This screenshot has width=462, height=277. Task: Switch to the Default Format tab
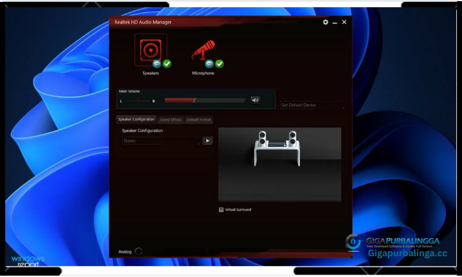pos(199,120)
